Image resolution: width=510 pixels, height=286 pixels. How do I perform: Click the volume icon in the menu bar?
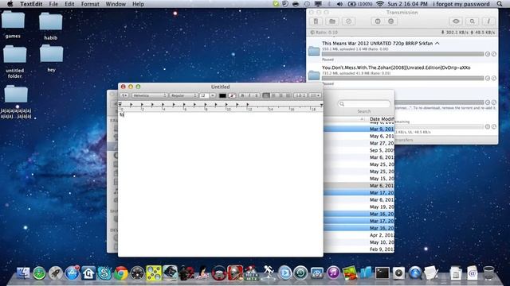click(339, 4)
